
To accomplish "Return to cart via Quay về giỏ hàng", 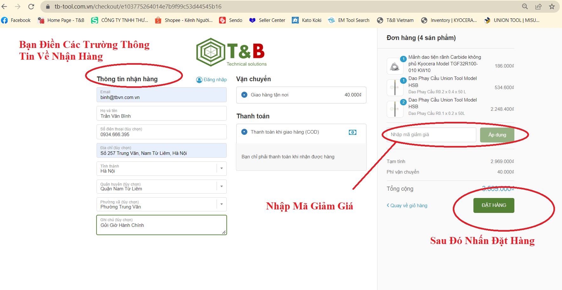I will (x=407, y=206).
